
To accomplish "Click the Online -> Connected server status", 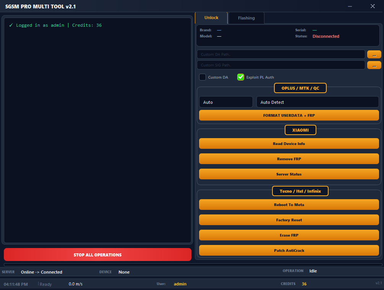I will click(42, 272).
